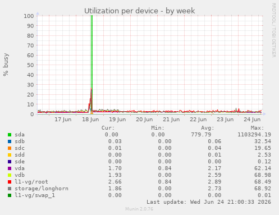Viewport: 279px width, 215px height.
Task: Click sdb max value 32.54
Action: click(x=263, y=141)
